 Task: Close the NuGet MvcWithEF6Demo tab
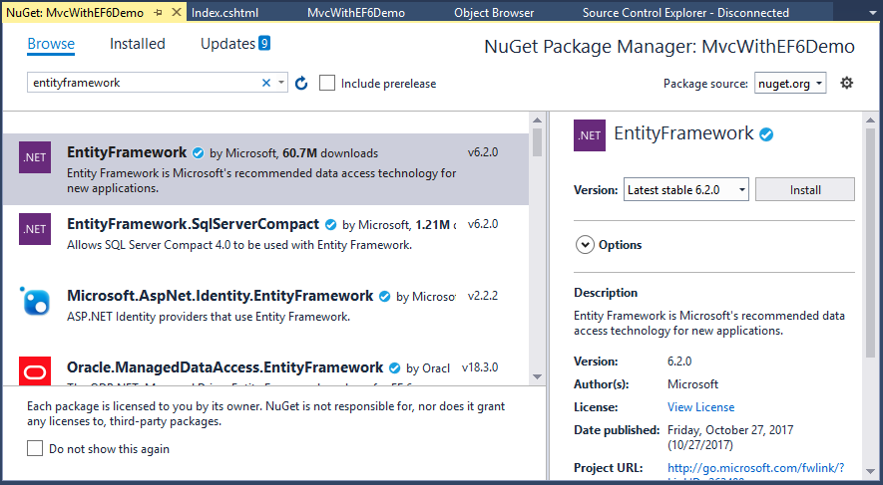pos(177,12)
